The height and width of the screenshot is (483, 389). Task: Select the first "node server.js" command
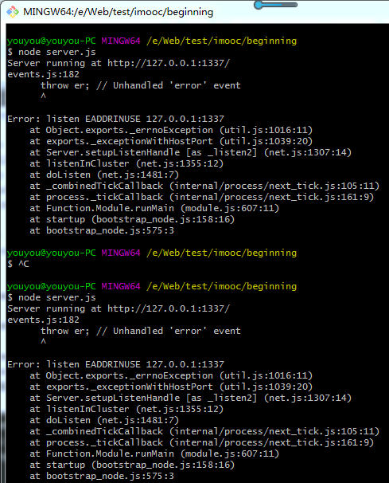tap(57, 52)
